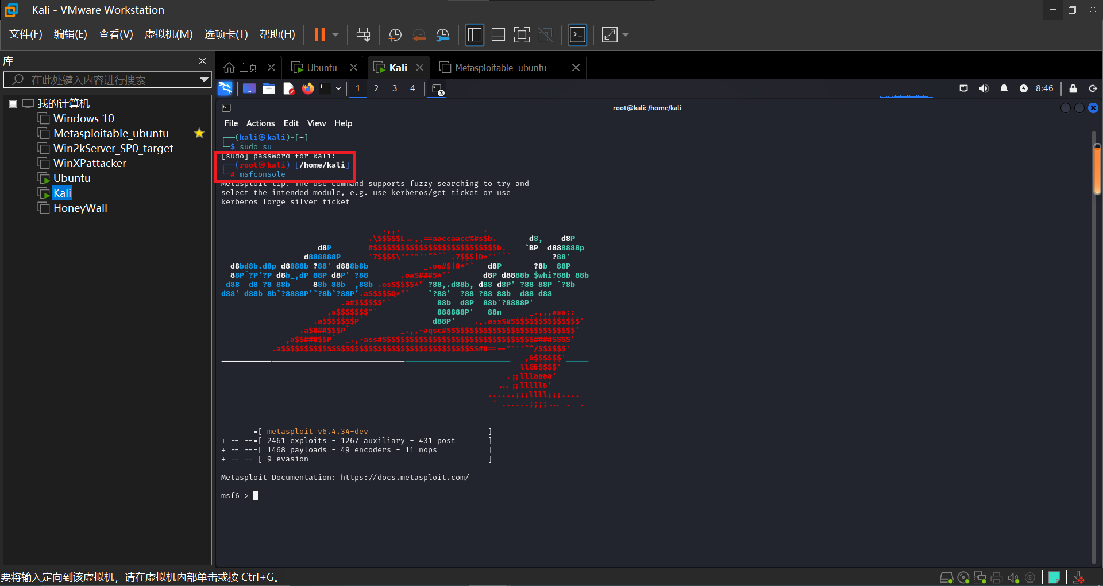Open the 文件(F) menu

[x=26, y=34]
